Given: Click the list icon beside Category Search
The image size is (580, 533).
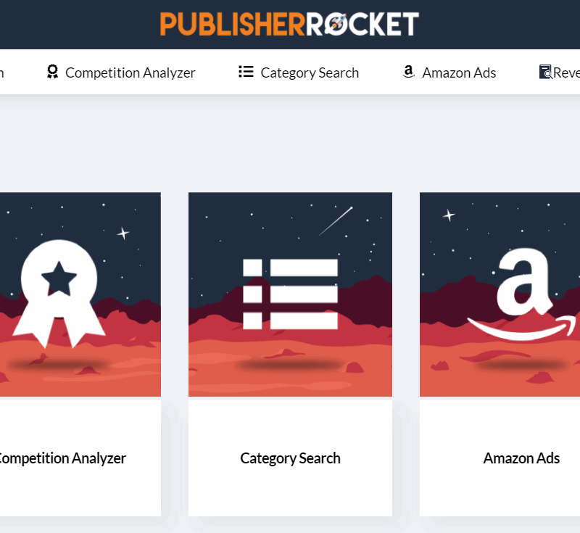Looking at the screenshot, I should point(246,72).
